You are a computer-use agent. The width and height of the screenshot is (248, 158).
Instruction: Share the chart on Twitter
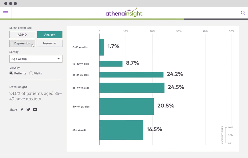(x=28, y=109)
